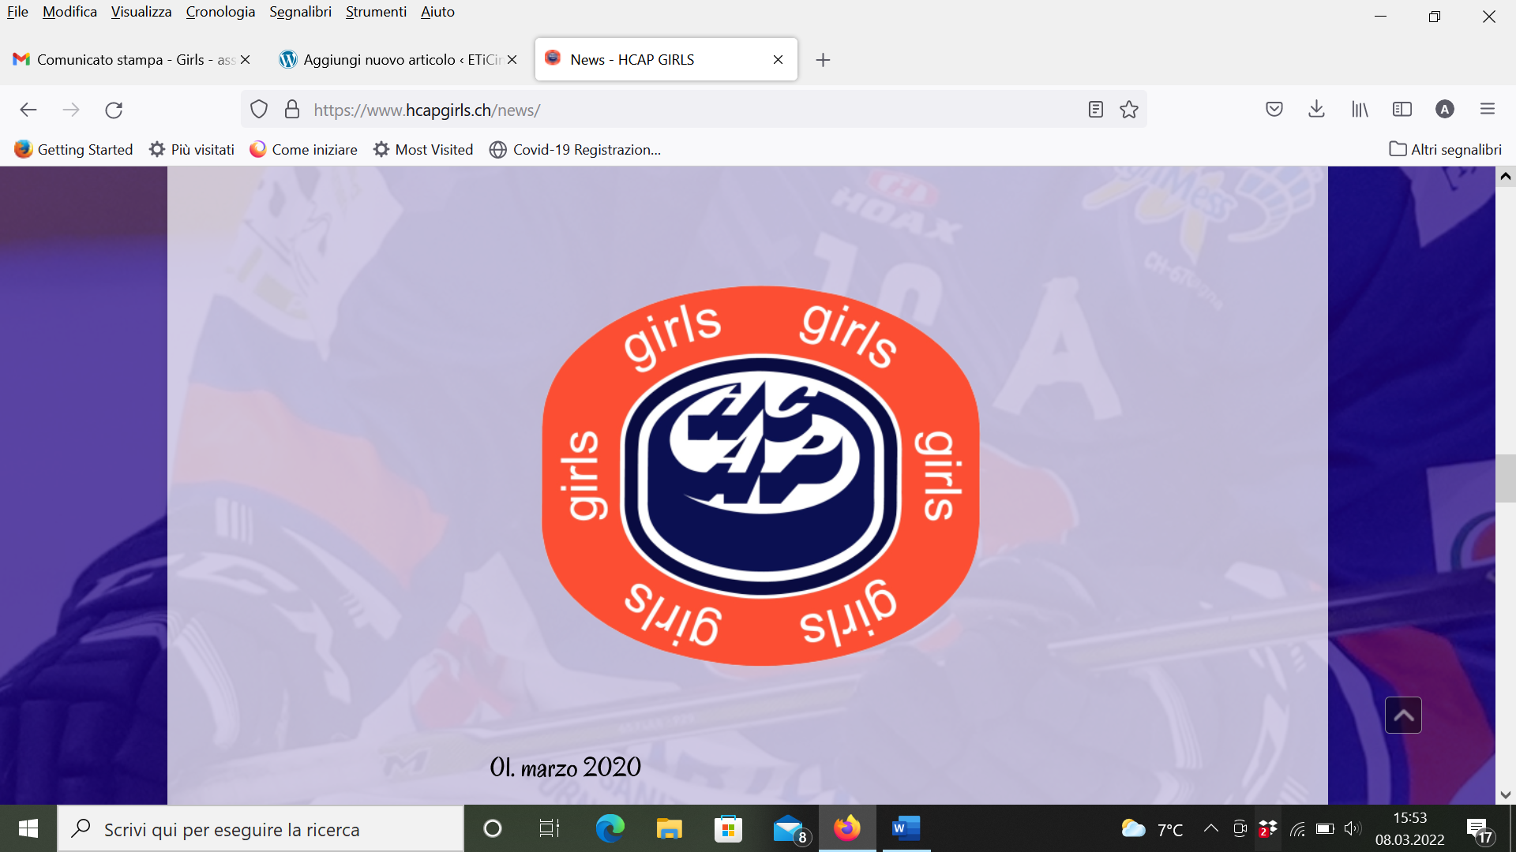1516x852 pixels.
Task: Open Covid-19 Registrazion... bookmark
Action: tap(575, 150)
